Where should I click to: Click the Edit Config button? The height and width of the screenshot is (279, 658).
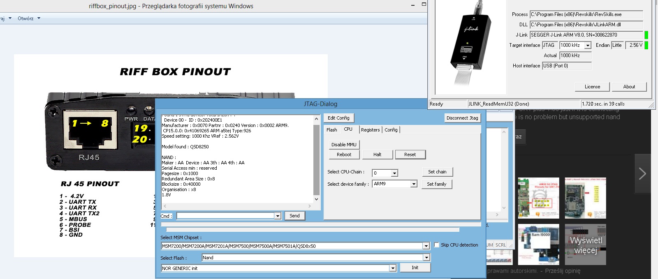tap(338, 118)
